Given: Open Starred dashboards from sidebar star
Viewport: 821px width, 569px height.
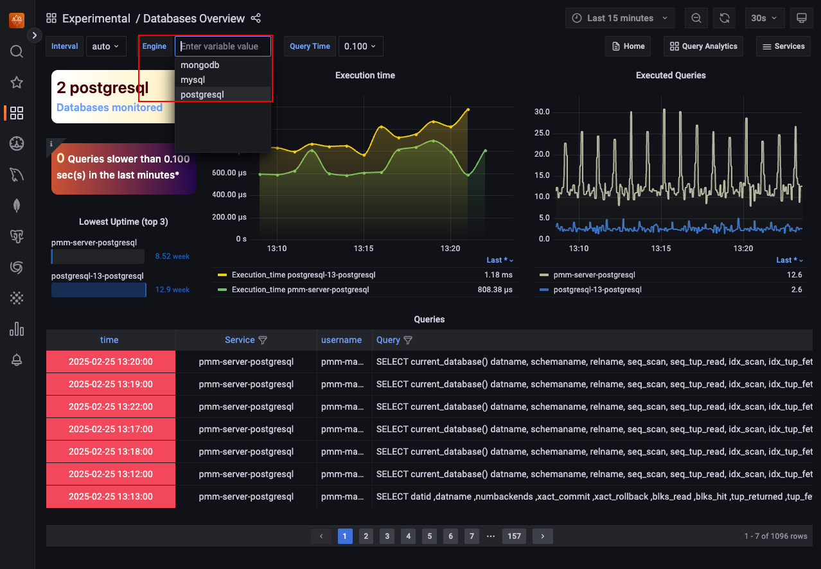Looking at the screenshot, I should tap(17, 82).
